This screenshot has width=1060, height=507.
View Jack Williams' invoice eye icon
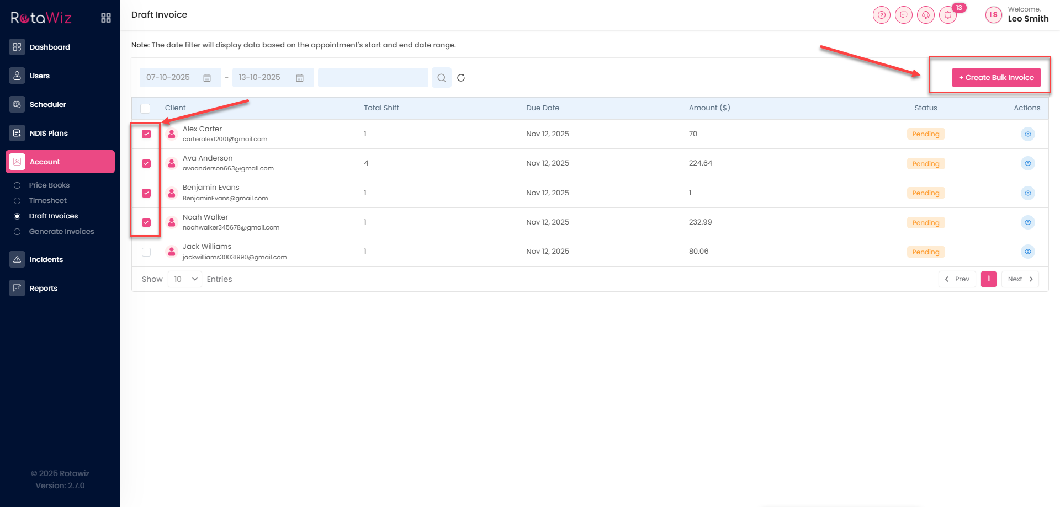pos(1027,252)
